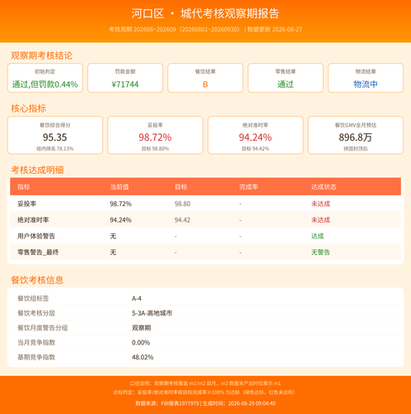This screenshot has height=414, width=411.
Task: Click 无 value in 零售警告_最终 row
Action: tap(113, 253)
